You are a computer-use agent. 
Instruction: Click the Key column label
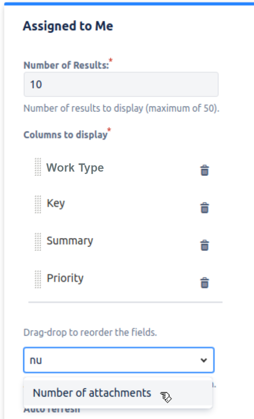56,203
